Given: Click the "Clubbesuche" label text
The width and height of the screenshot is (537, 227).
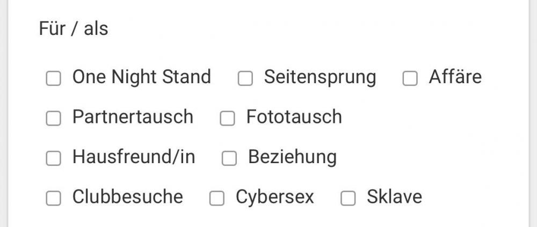Looking at the screenshot, I should [x=127, y=197].
